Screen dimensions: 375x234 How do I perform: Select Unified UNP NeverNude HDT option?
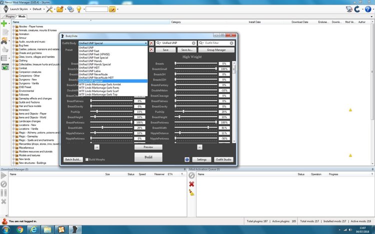(x=113, y=78)
